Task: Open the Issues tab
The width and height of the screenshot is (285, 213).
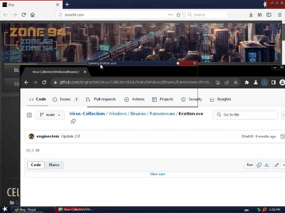Action: (x=65, y=99)
